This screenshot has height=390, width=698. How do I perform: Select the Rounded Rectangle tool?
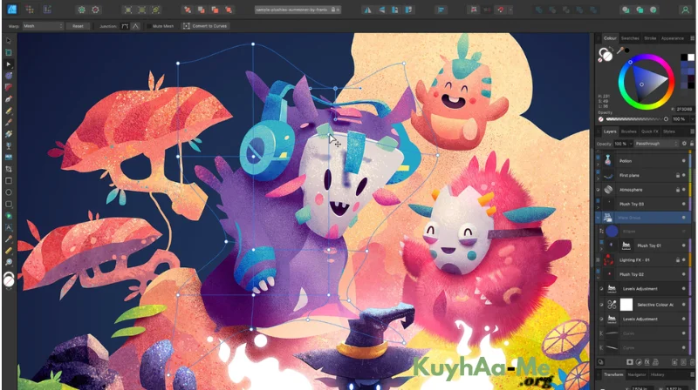point(9,205)
